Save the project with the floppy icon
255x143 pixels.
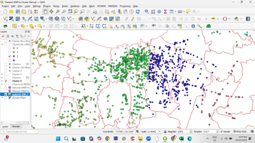[x=18, y=12]
